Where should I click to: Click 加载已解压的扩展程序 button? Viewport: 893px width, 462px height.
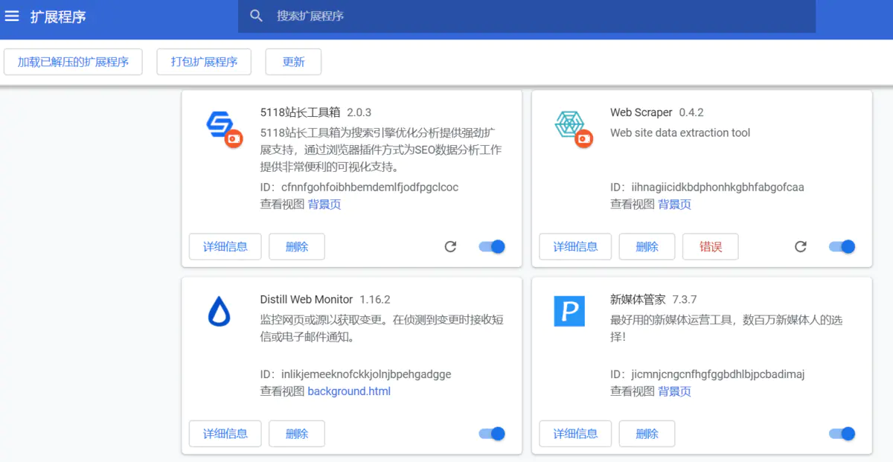74,62
